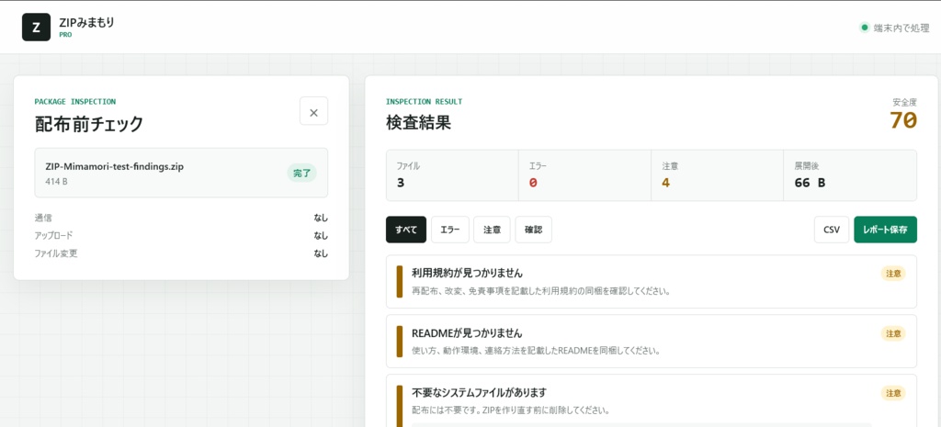
Task: Click the 展開後 size 66 B
Action: coord(810,183)
